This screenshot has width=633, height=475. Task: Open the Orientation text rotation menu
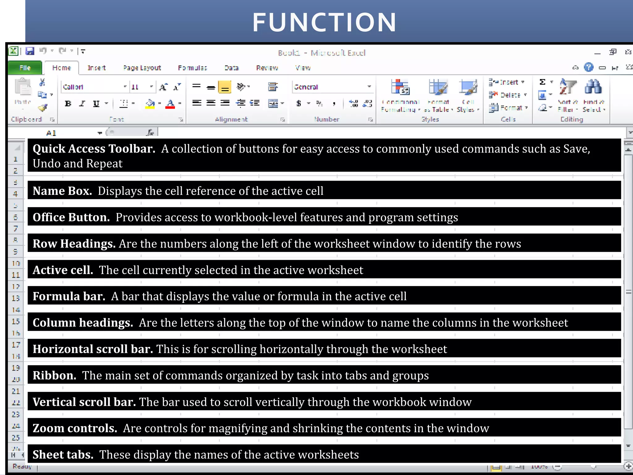(x=243, y=87)
